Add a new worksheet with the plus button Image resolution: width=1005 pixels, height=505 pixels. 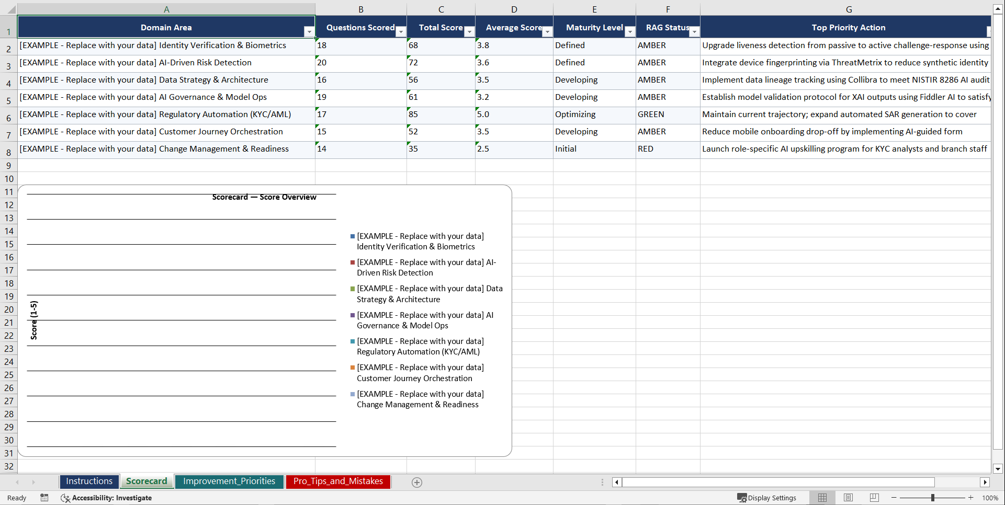tap(416, 482)
